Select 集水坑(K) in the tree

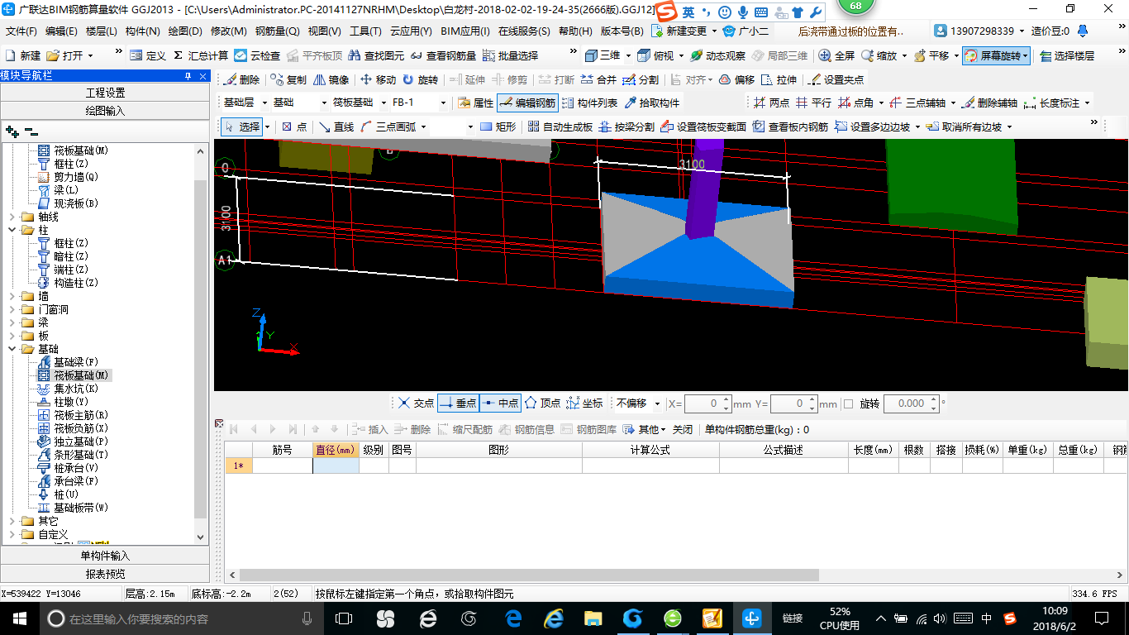(x=76, y=389)
